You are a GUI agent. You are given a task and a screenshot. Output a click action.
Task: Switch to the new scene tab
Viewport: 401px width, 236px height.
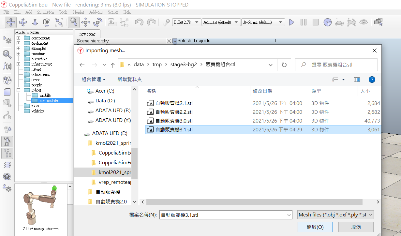(x=87, y=34)
